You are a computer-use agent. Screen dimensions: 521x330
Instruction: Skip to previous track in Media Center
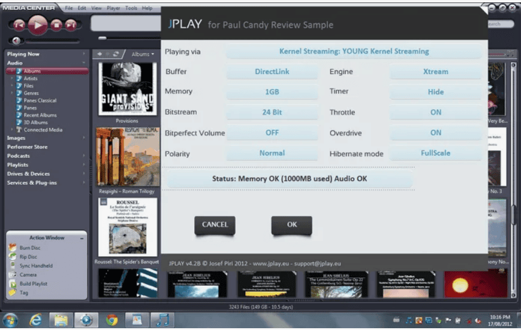(19, 25)
